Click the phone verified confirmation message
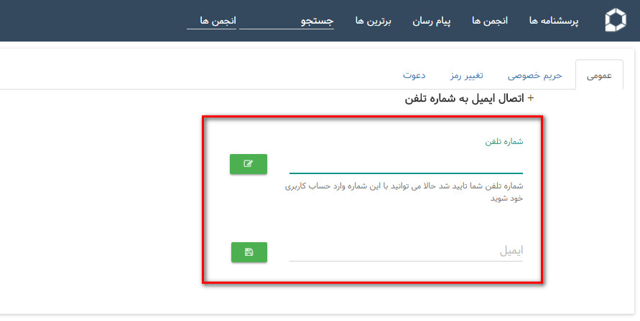The width and height of the screenshot is (640, 321). coord(404,192)
